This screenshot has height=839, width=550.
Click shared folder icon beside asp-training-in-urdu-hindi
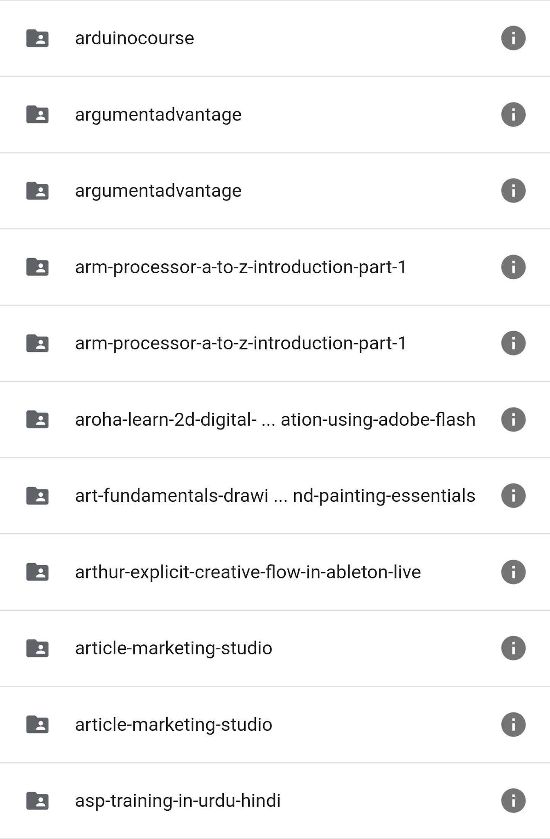[37, 801]
